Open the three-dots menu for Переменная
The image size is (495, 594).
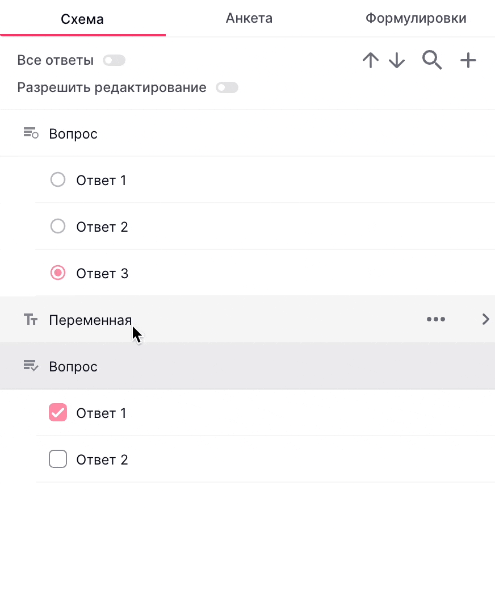435,319
